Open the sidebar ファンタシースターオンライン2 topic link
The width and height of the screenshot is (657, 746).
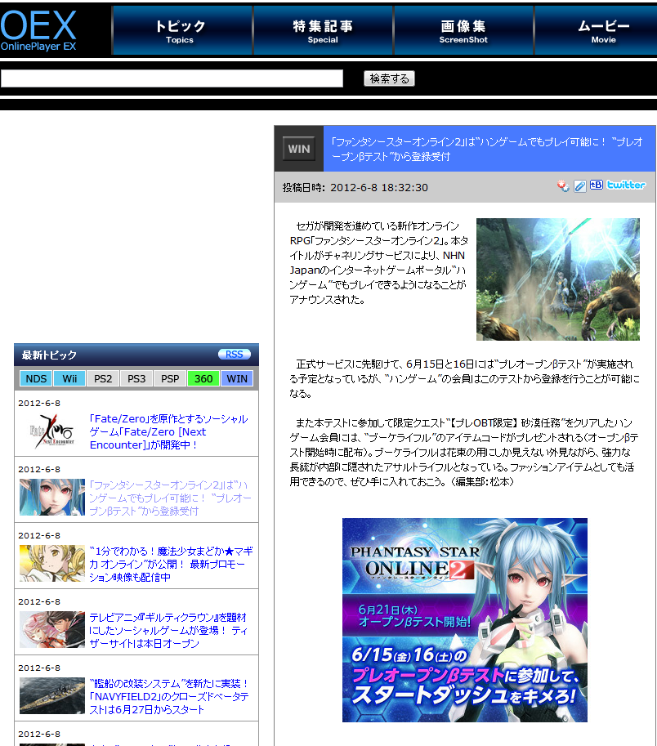170,498
